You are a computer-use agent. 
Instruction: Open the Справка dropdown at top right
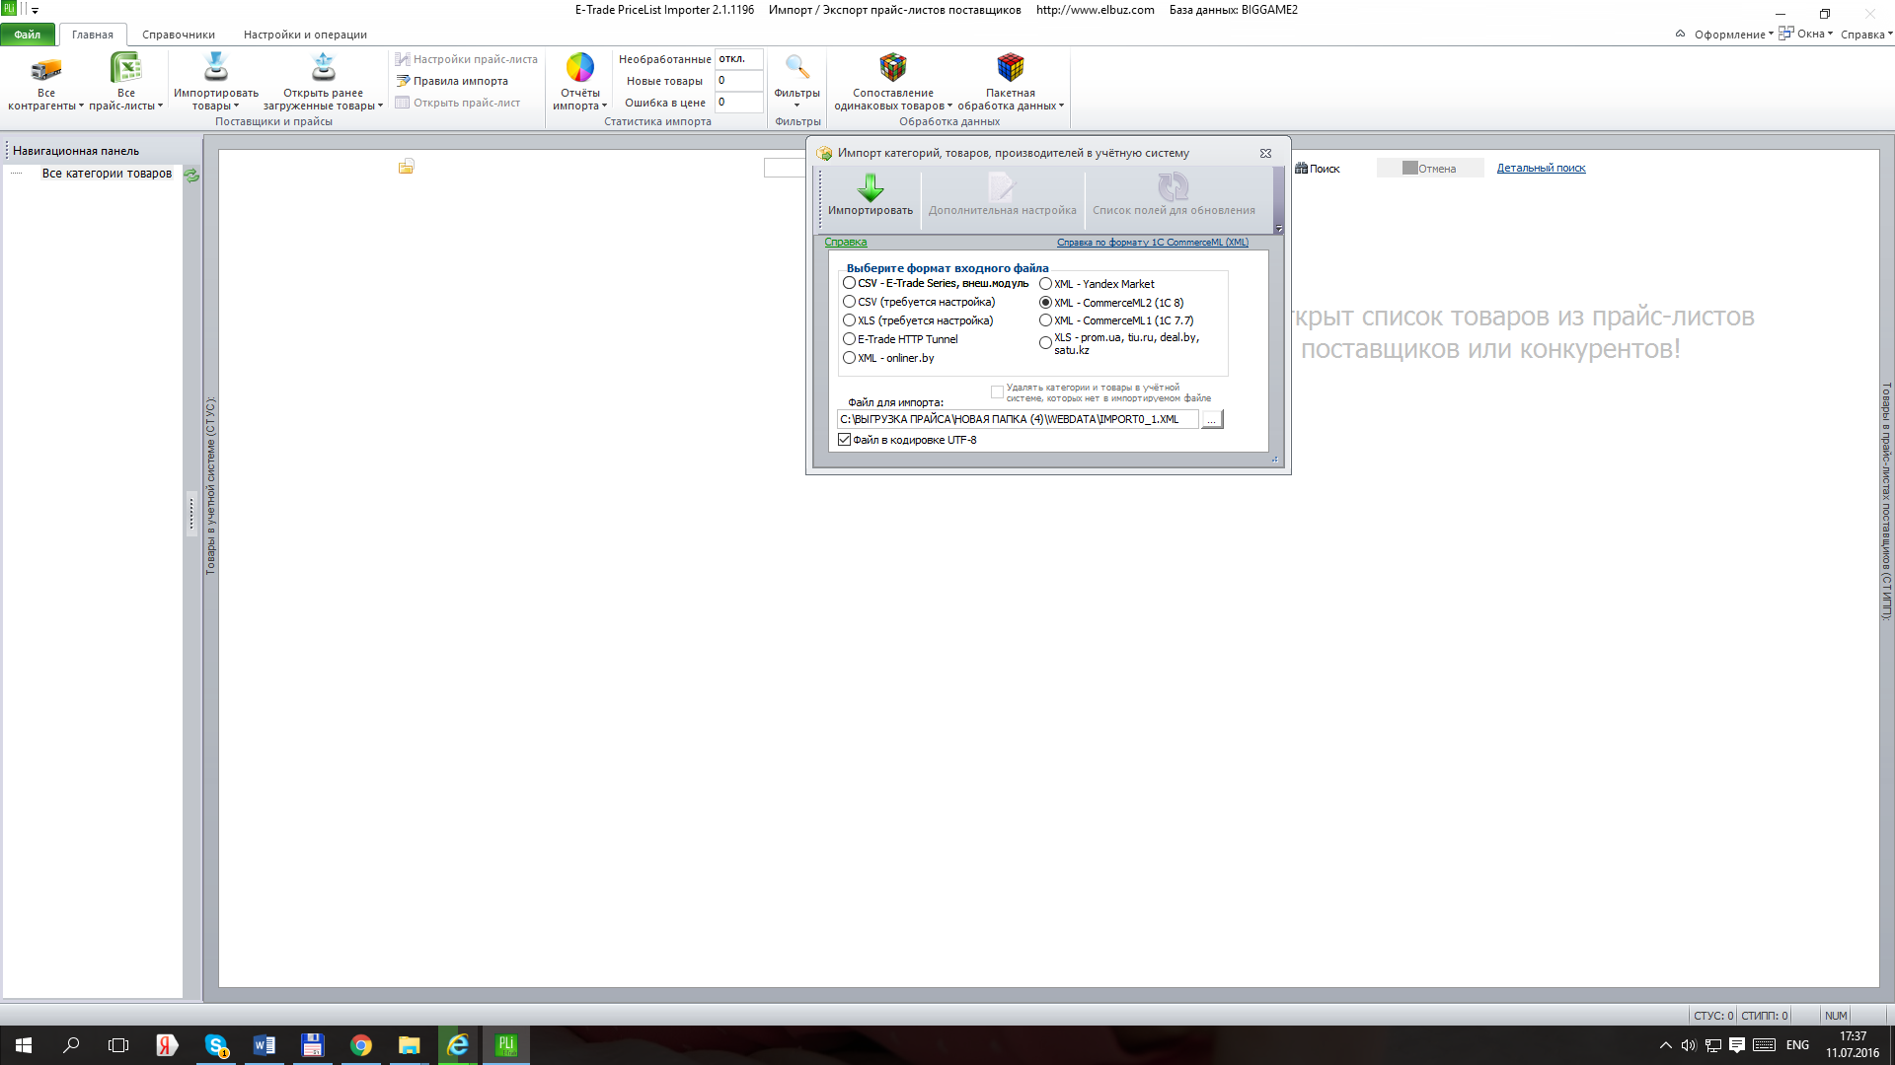(1866, 35)
